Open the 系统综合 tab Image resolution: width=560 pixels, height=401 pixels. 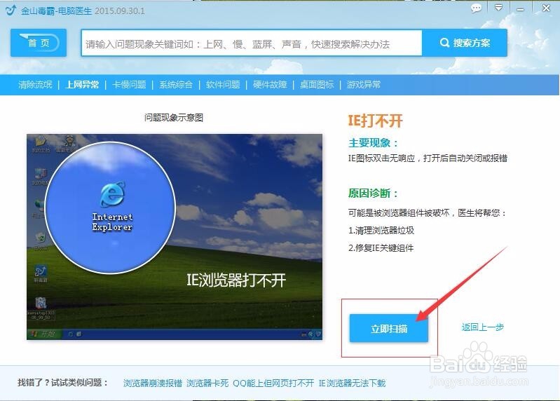[176, 85]
